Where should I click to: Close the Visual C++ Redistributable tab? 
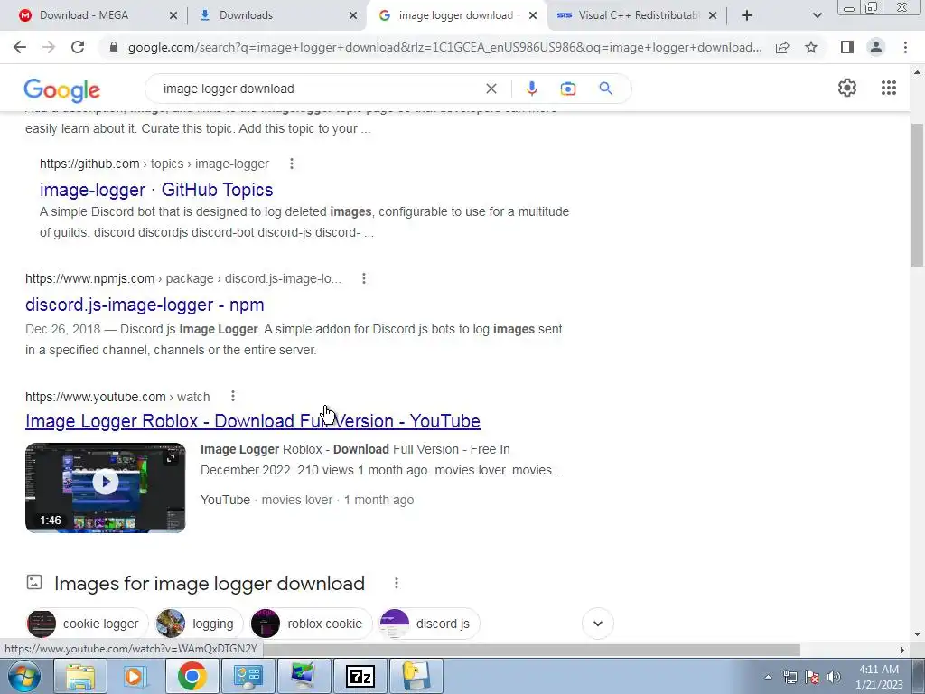(713, 16)
